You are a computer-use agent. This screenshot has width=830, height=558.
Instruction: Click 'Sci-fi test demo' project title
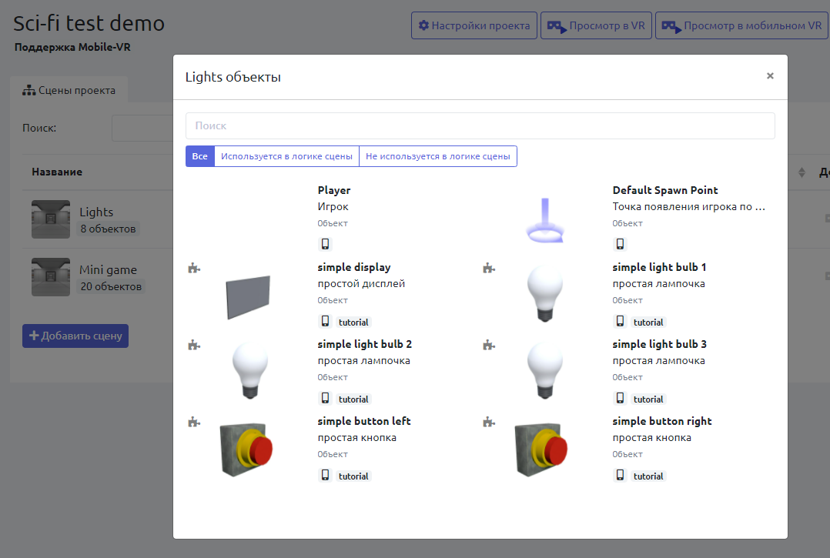click(x=89, y=24)
